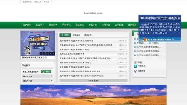Click bullet icon beside 行政权力
The height and width of the screenshot is (105, 187).
pyautogui.click(x=150, y=43)
